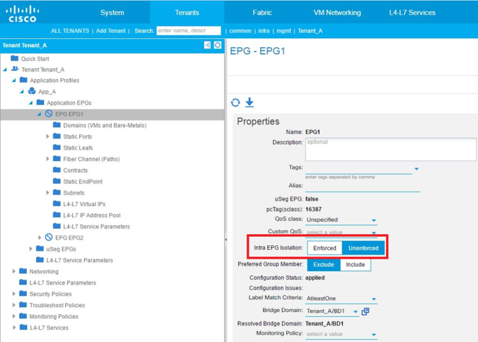The width and height of the screenshot is (478, 342).
Task: Download EPG1 configuration with arrow icon
Action: [x=249, y=102]
